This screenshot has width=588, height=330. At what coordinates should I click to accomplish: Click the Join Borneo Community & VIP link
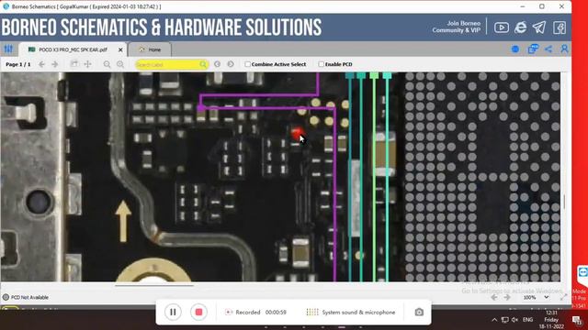pyautogui.click(x=456, y=27)
